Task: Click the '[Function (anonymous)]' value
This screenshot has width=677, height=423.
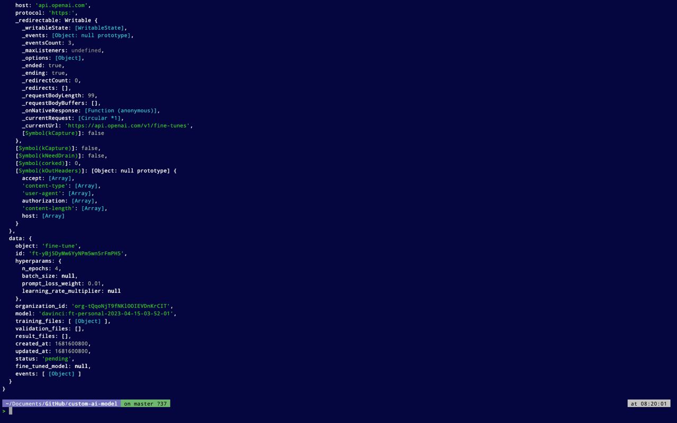Action: click(121, 111)
